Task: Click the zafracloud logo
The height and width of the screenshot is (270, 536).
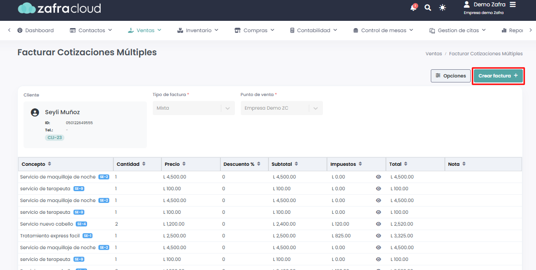Action: coord(59,8)
